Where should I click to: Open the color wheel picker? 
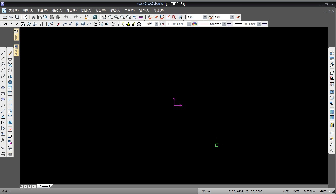click(194, 24)
